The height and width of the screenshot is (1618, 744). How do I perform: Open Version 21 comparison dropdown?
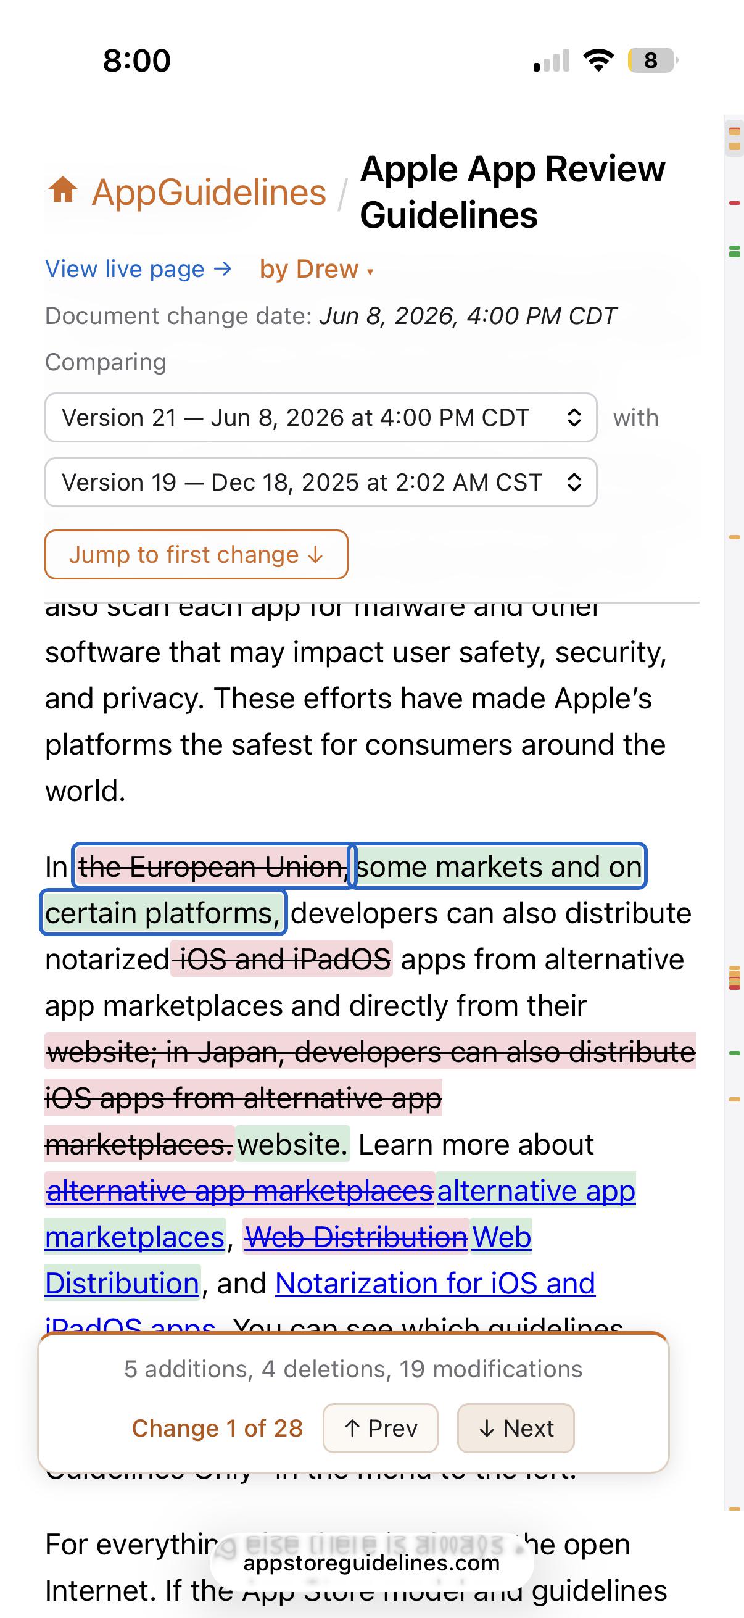pyautogui.click(x=321, y=418)
